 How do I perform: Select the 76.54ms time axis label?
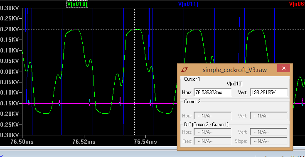point(145,142)
